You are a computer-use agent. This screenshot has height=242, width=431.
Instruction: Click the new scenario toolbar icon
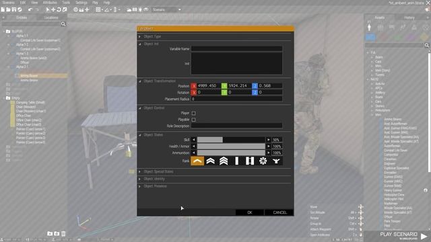3,9
